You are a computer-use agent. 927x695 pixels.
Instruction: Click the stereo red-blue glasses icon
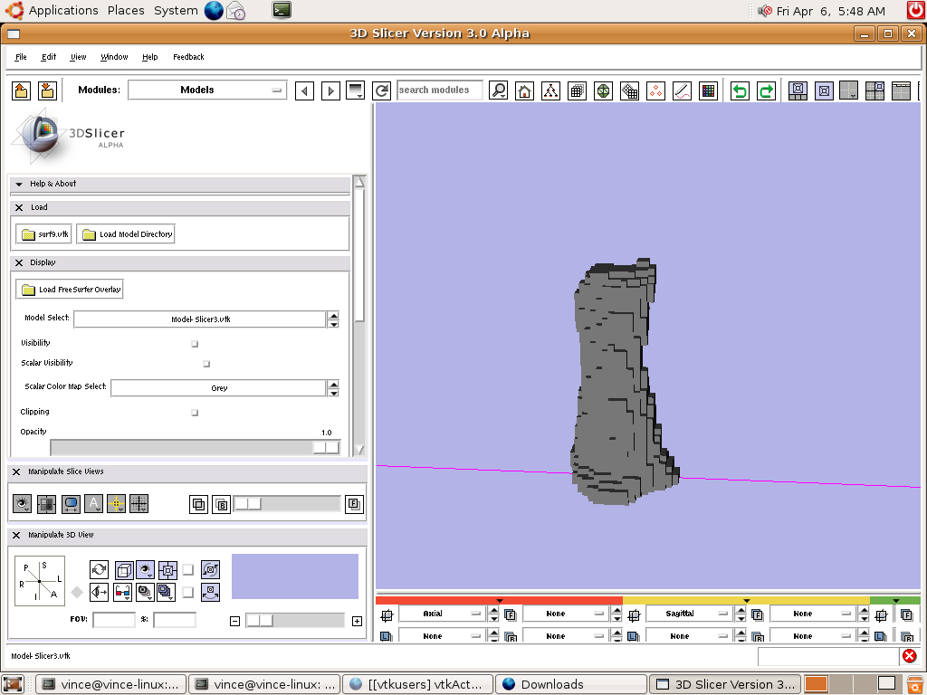pyautogui.click(x=122, y=592)
